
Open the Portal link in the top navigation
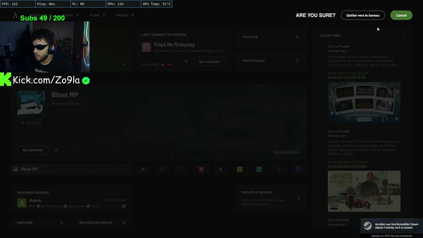(x=97, y=15)
